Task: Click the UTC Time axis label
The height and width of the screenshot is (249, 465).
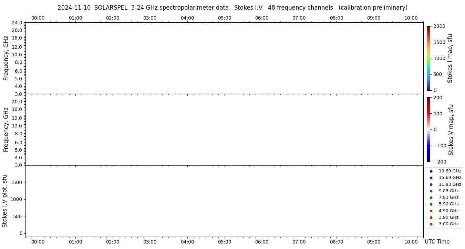Action: coord(437,242)
